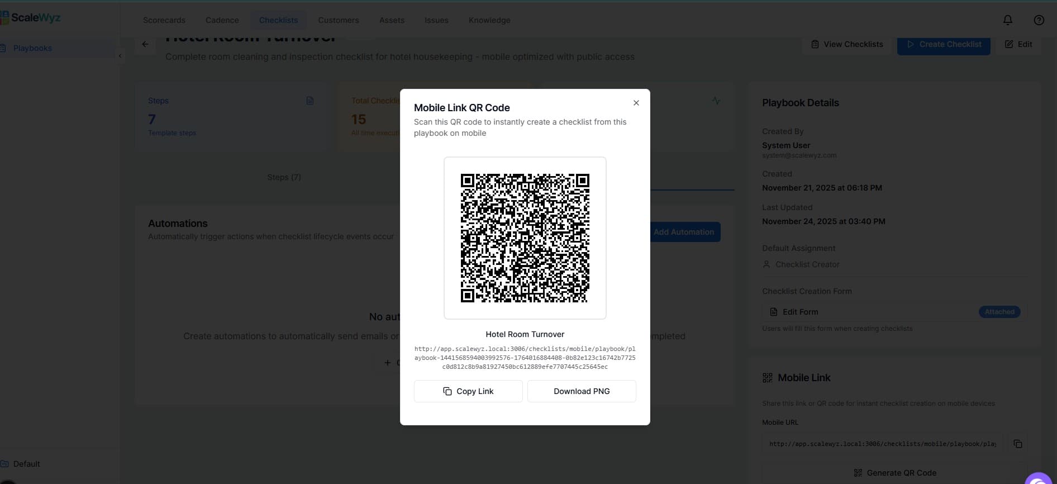Image resolution: width=1057 pixels, height=484 pixels.
Task: Click the document icon in Steps card
Action: (310, 101)
